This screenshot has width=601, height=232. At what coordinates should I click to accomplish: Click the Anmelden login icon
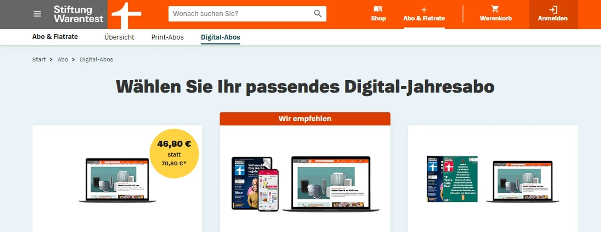coord(553,10)
